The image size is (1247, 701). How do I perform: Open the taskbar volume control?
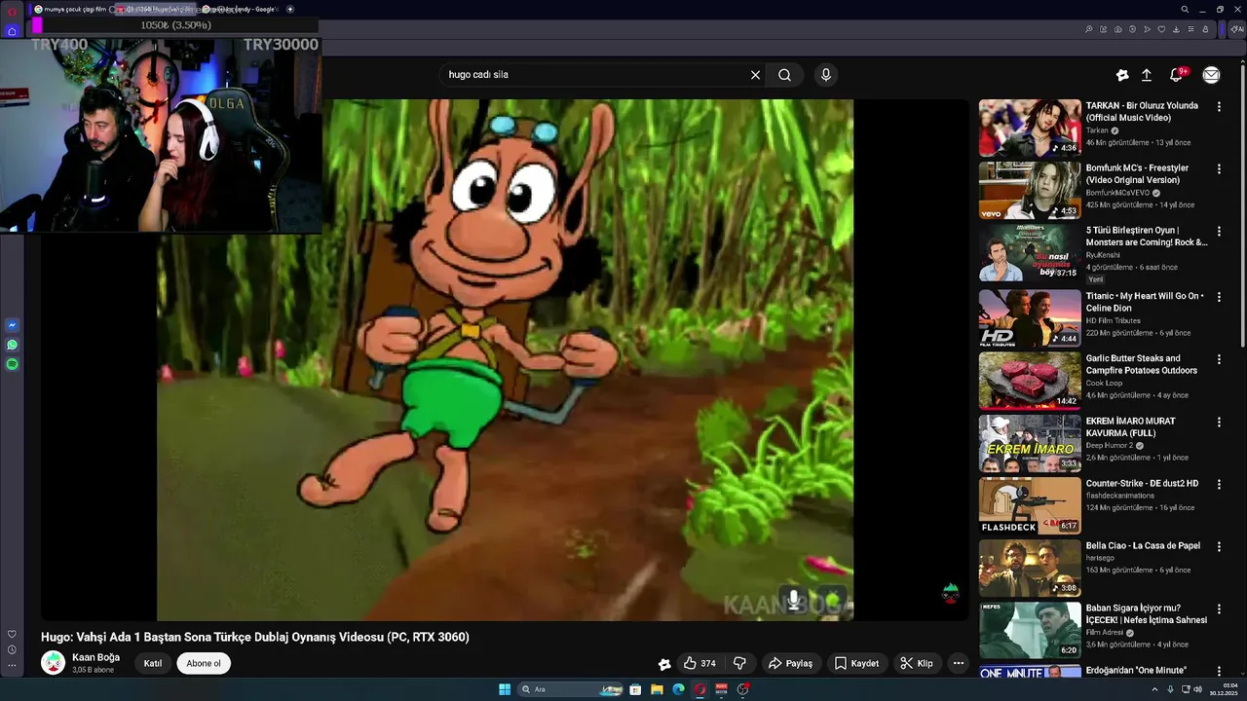pos(1197,689)
